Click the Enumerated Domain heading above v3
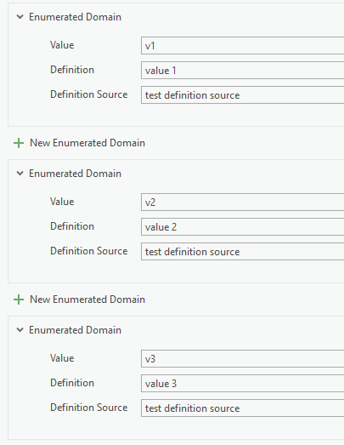The width and height of the screenshot is (344, 445). tap(75, 330)
